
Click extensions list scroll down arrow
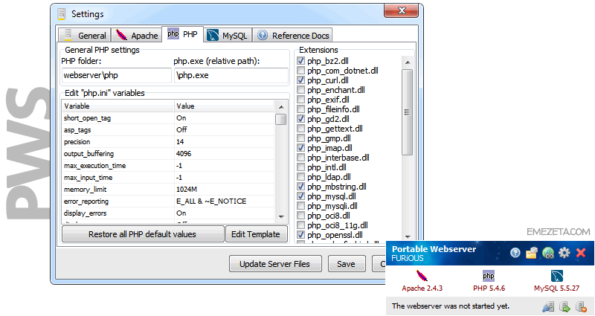pyautogui.click(x=407, y=236)
